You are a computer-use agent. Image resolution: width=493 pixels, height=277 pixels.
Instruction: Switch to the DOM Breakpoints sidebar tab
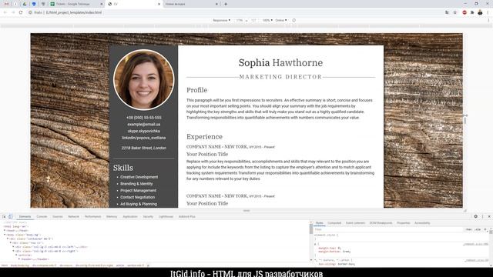coord(381,223)
